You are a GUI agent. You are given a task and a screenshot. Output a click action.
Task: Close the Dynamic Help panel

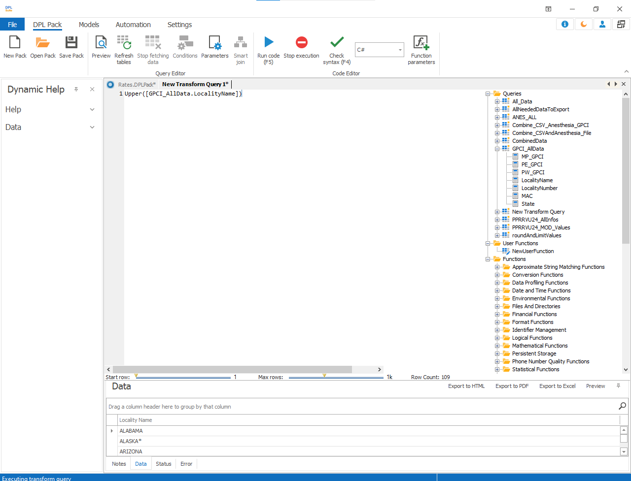[92, 89]
